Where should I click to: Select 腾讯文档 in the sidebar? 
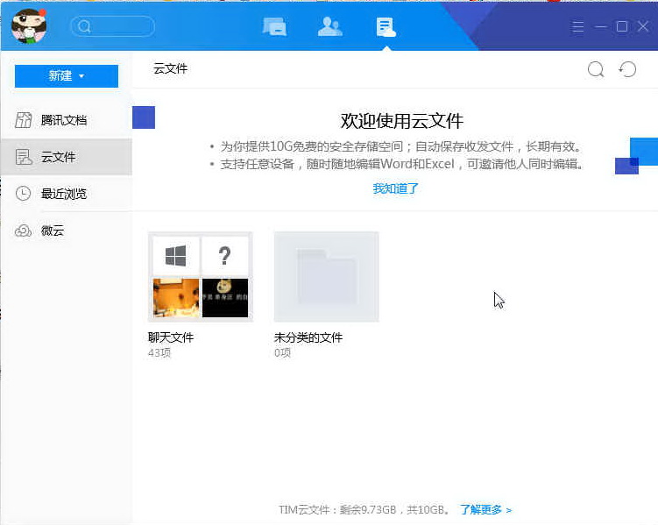[67, 120]
